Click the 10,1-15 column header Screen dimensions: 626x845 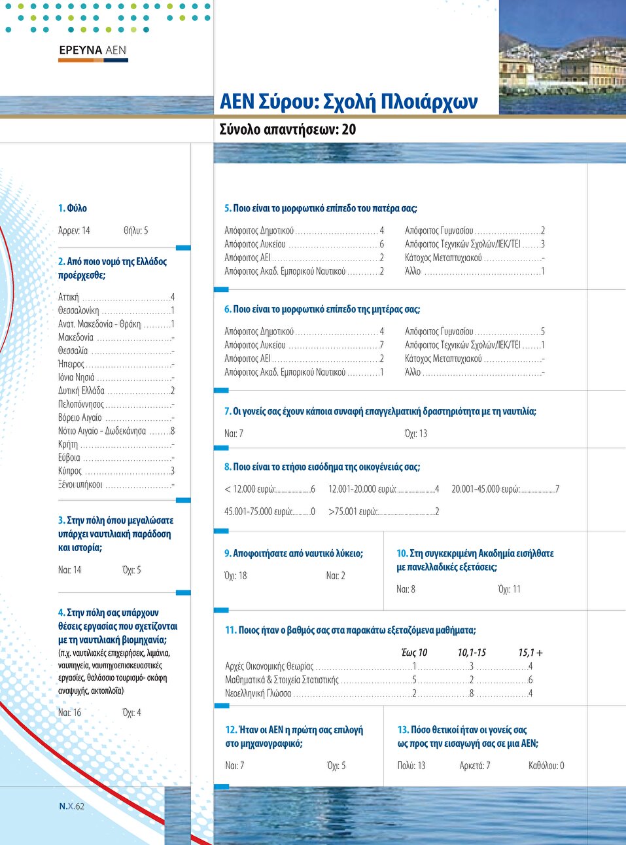472,653
